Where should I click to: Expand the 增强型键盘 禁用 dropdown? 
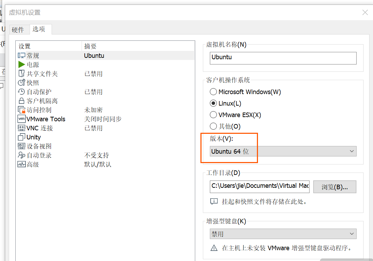283,234
